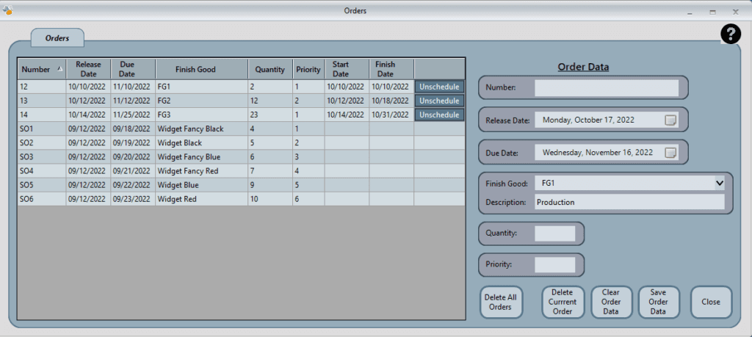This screenshot has width=752, height=337.
Task: Click the help question mark icon
Action: tap(731, 34)
